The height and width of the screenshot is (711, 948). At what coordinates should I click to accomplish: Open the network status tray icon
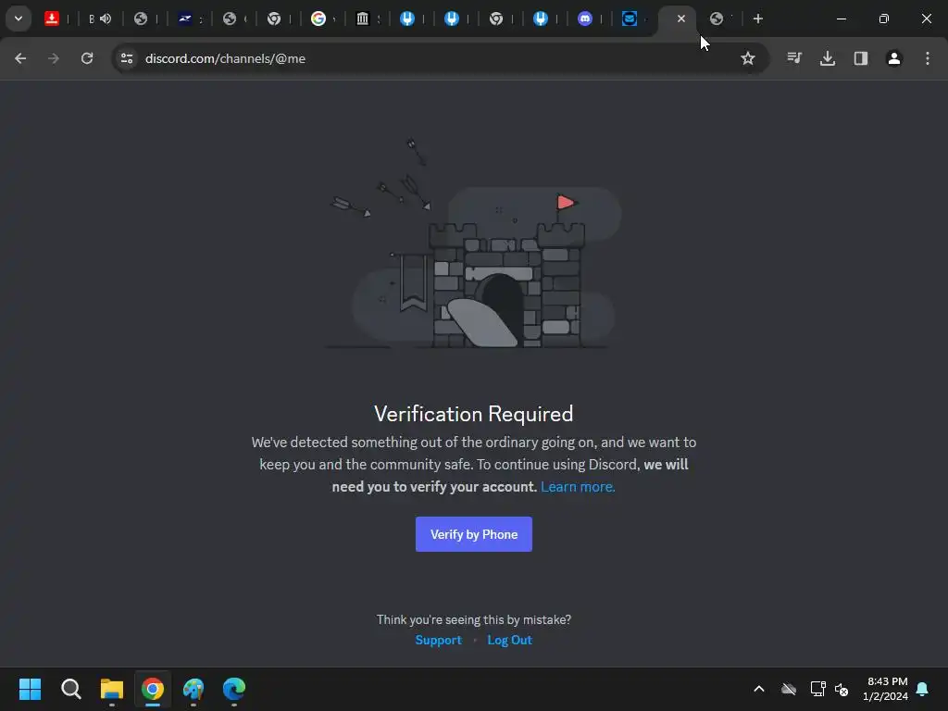point(817,689)
